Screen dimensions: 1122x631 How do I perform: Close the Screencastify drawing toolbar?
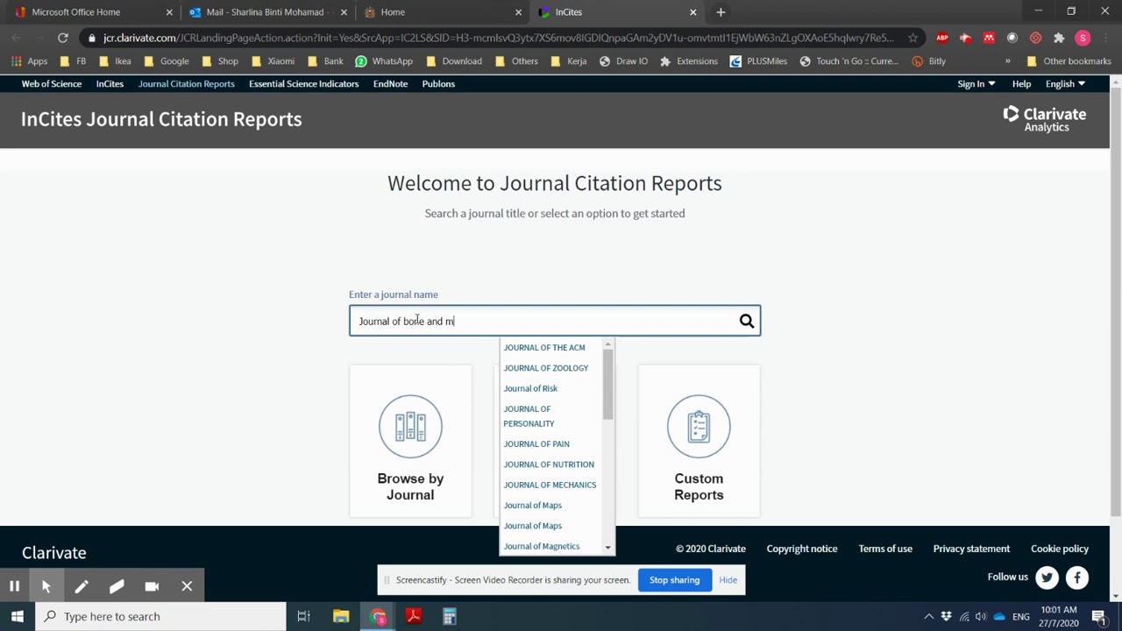tap(187, 586)
